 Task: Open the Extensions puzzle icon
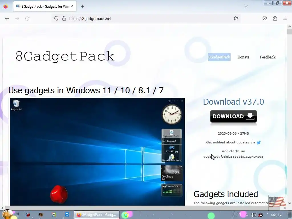(275, 18)
